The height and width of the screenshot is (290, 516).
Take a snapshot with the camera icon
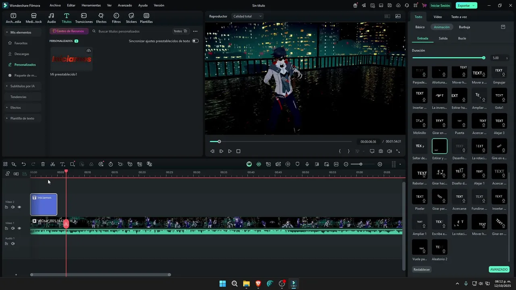pos(381,151)
